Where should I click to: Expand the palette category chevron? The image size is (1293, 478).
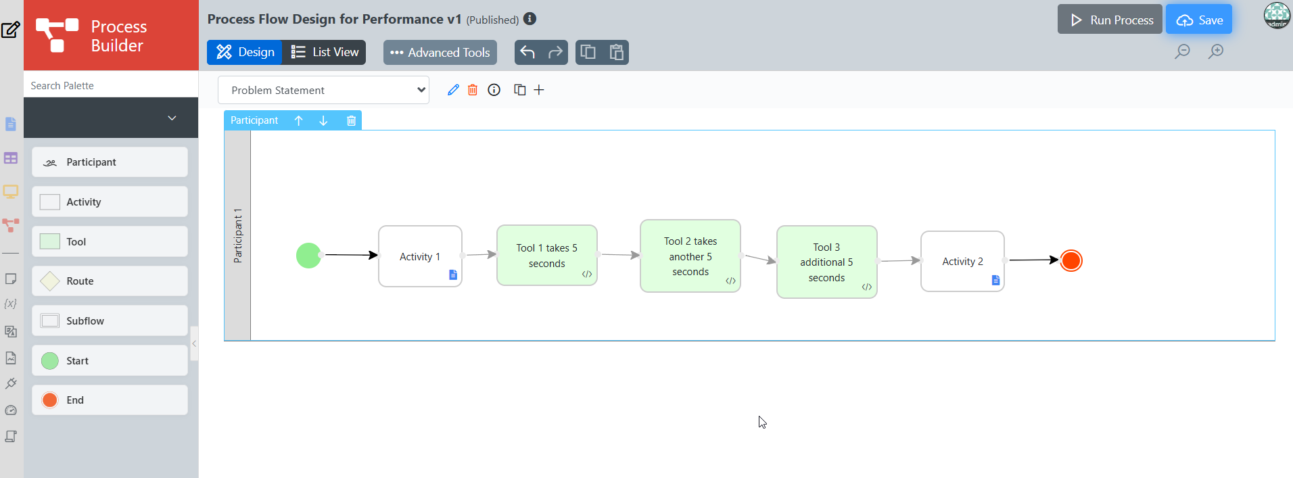coord(172,118)
